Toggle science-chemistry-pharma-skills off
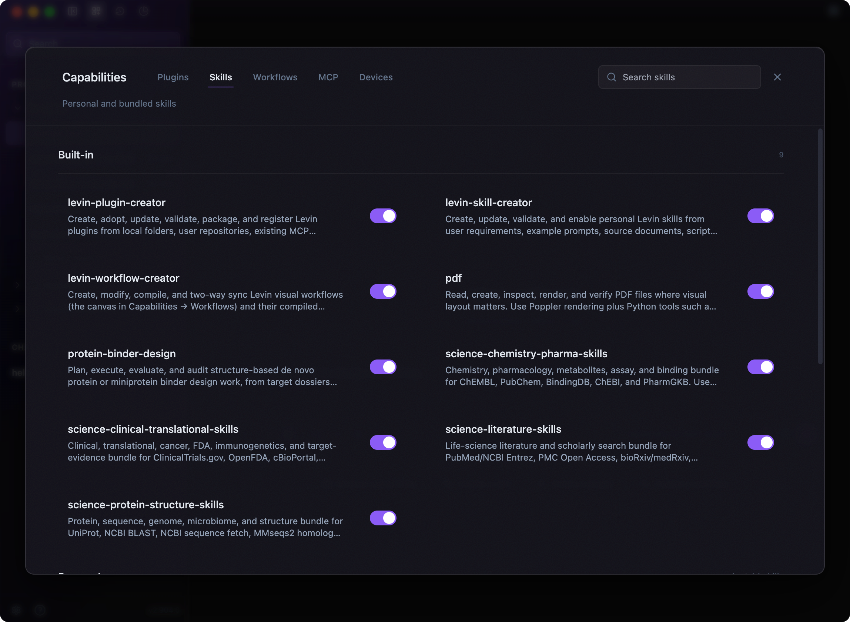 [760, 367]
